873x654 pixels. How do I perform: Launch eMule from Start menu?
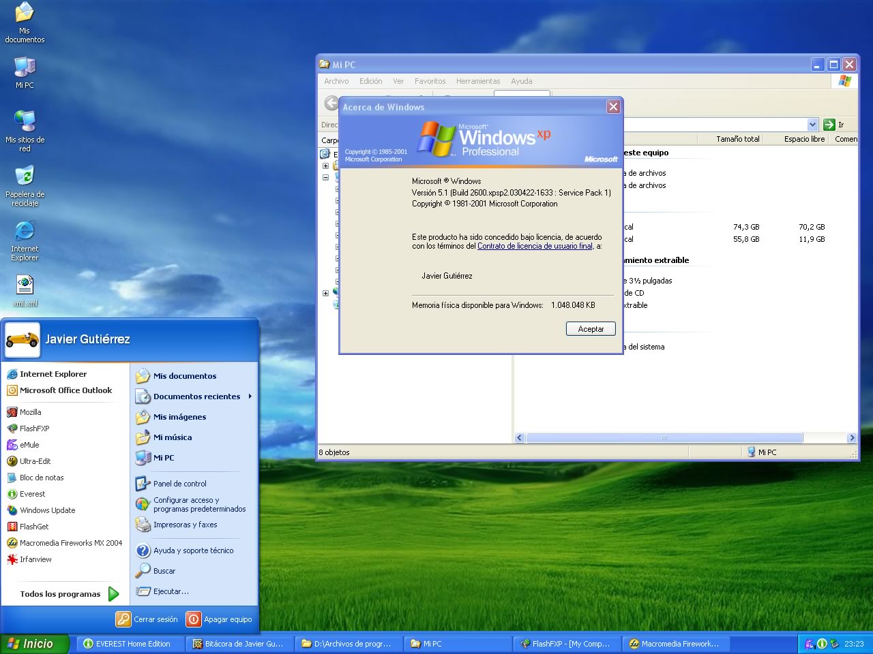tap(23, 445)
